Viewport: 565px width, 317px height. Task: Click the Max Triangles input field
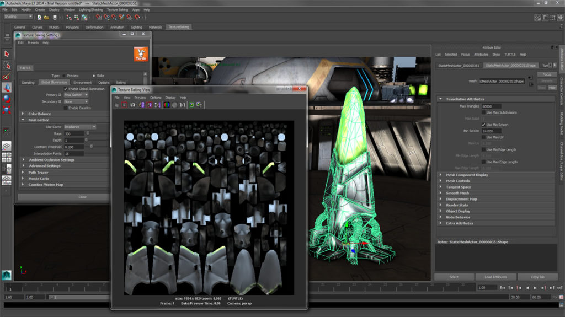pos(492,106)
